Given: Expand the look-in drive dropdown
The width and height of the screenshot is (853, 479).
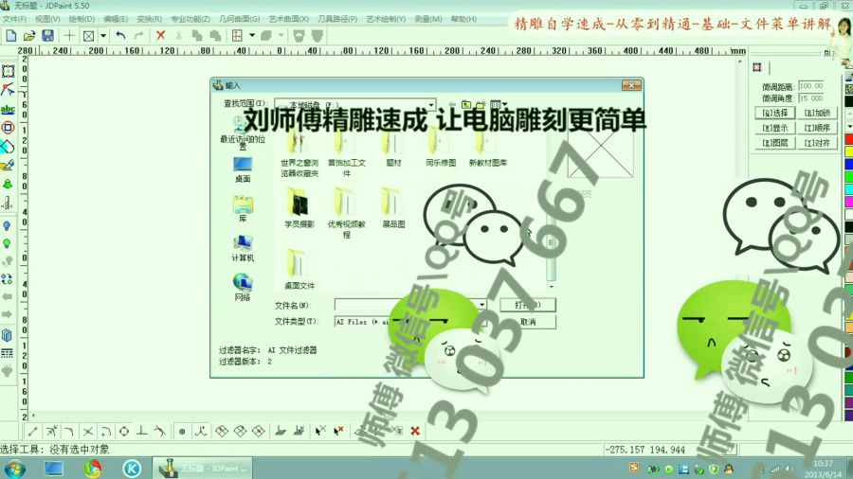Looking at the screenshot, I should [431, 104].
